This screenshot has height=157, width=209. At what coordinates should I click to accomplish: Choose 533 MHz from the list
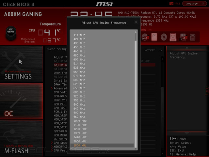tap(102, 68)
